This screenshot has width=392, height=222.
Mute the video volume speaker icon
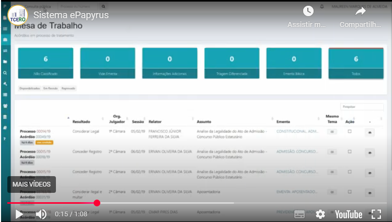tap(41, 214)
